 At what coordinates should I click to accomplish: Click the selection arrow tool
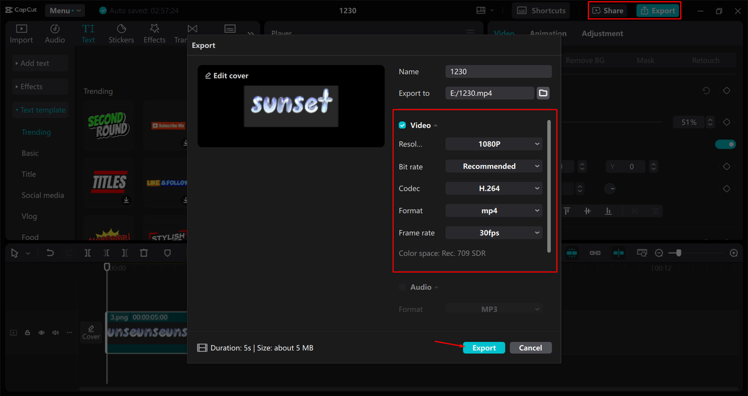click(15, 253)
